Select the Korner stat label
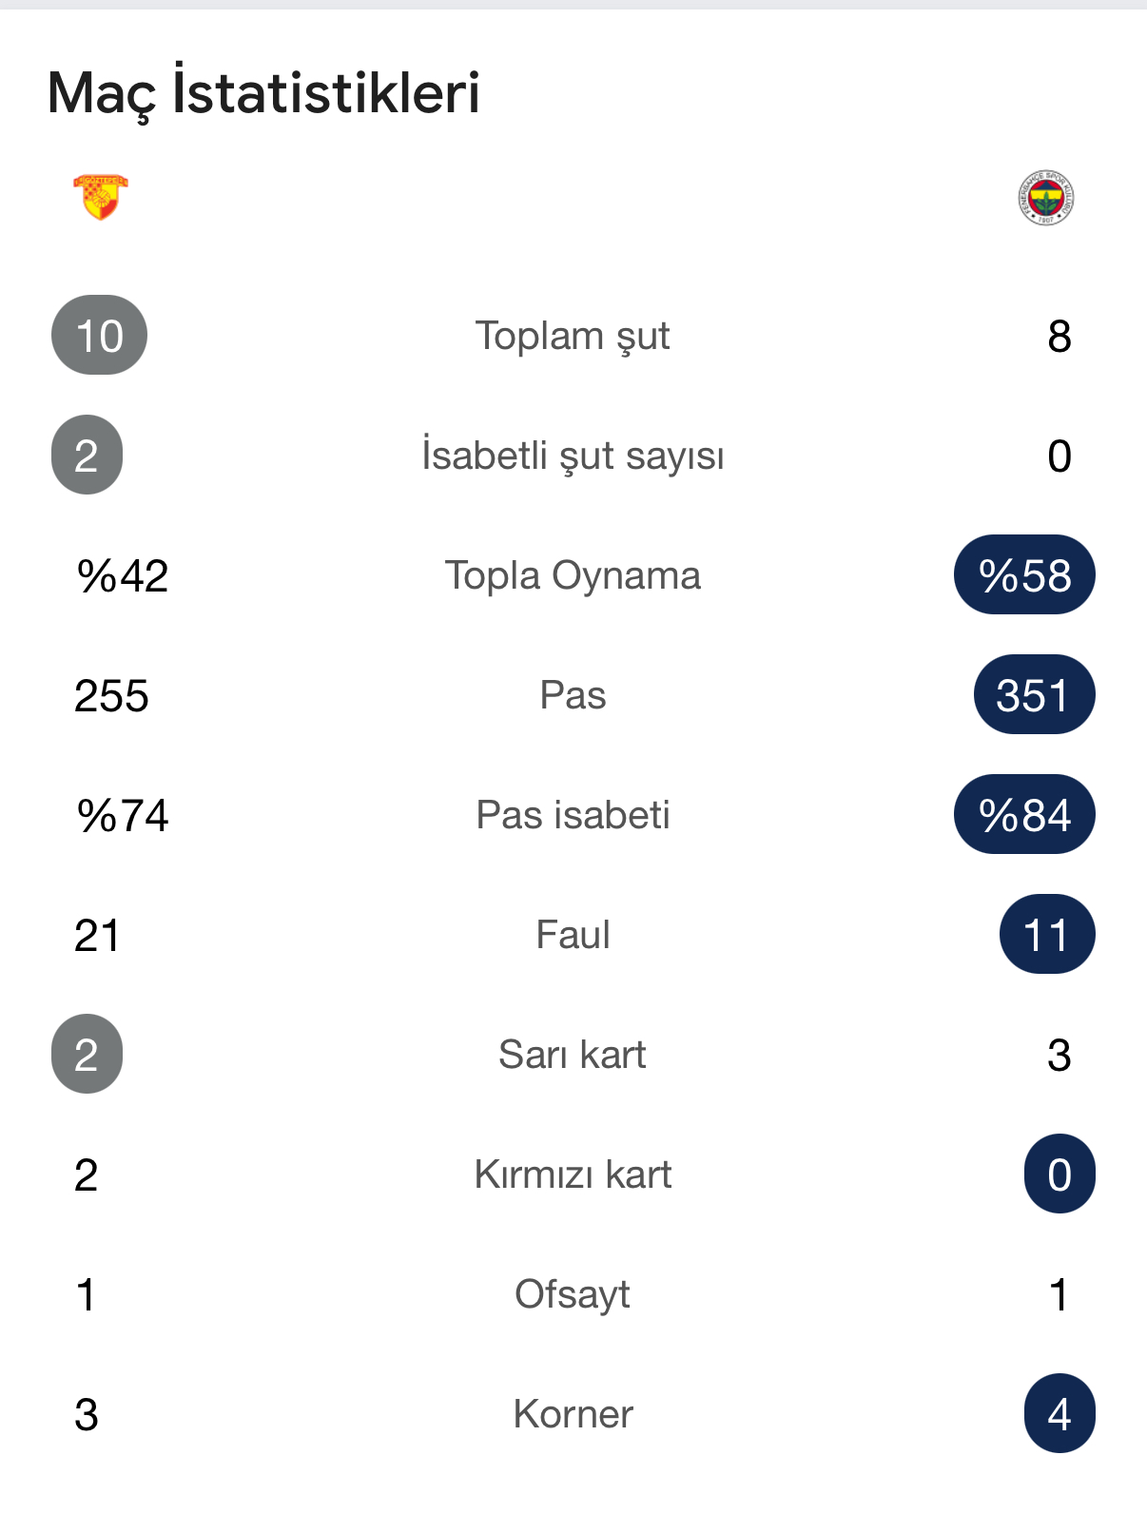The height and width of the screenshot is (1533, 1147). pyautogui.click(x=573, y=1414)
